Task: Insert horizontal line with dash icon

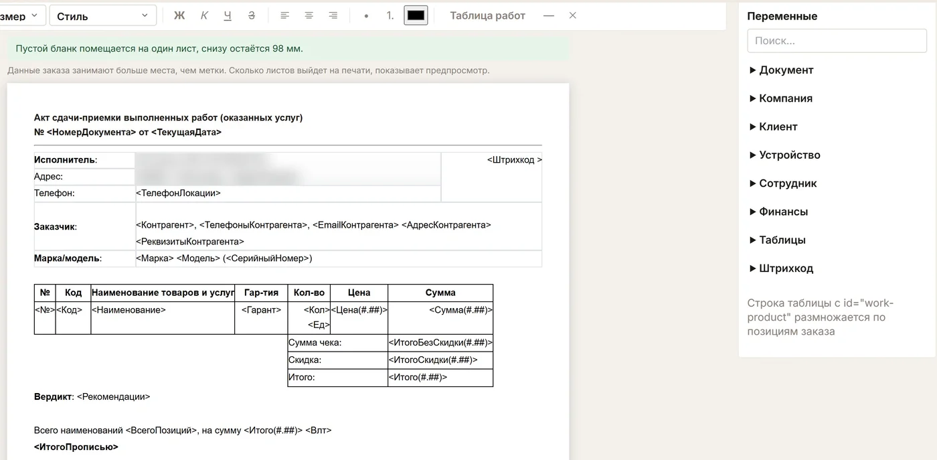Action: 549,15
